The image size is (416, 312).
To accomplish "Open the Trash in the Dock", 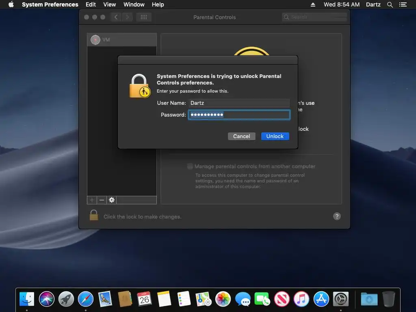I will tap(389, 299).
